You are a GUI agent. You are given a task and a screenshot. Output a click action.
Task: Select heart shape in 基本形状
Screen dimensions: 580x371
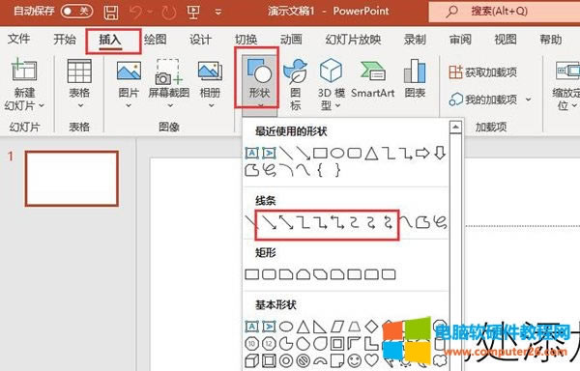(x=371, y=360)
